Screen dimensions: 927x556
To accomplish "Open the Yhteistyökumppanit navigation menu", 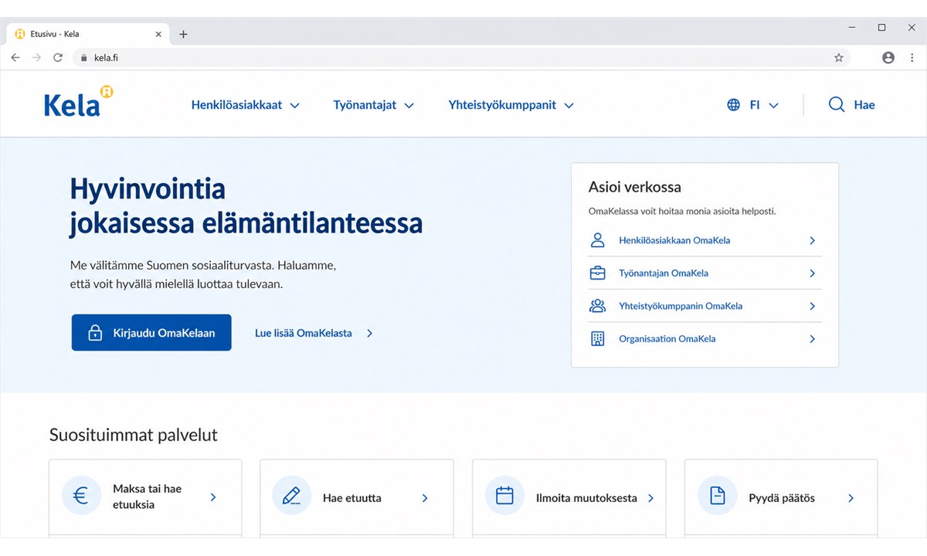I will coord(511,105).
